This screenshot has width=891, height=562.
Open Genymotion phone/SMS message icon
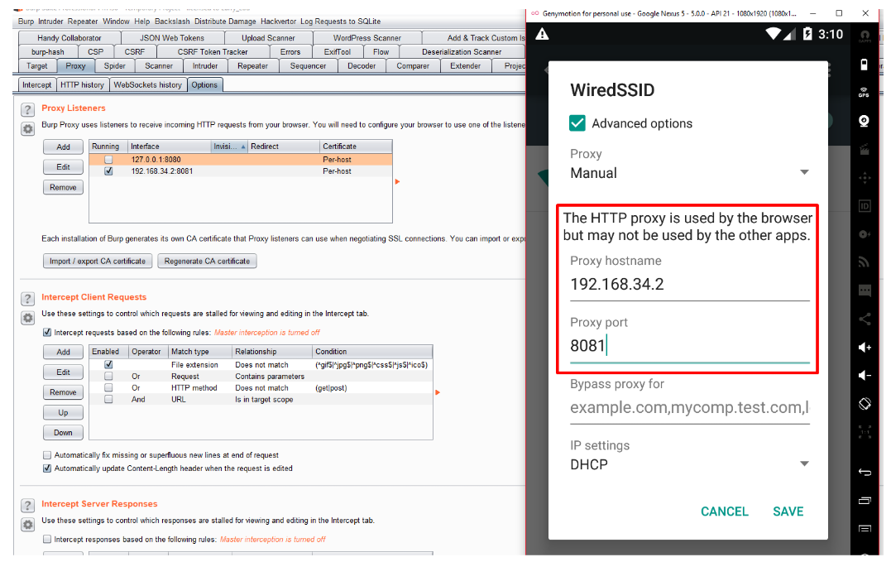[x=865, y=291]
